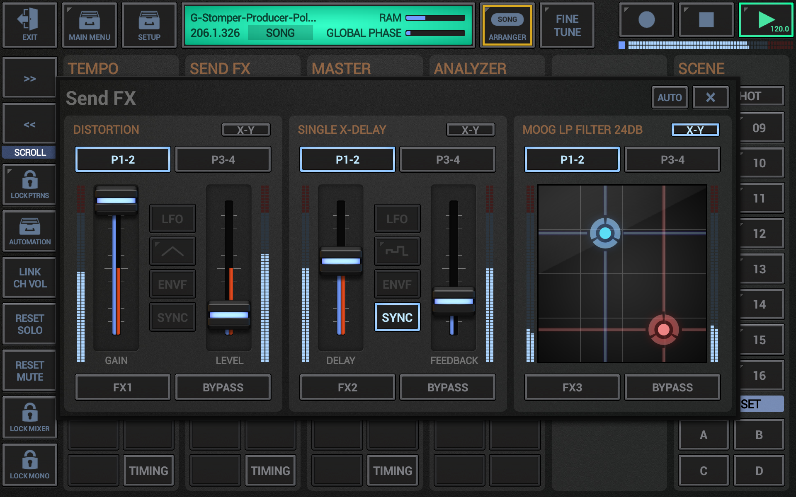The width and height of the screenshot is (796, 497).
Task: Disable SYNC on the Single X-Delay
Action: [397, 317]
